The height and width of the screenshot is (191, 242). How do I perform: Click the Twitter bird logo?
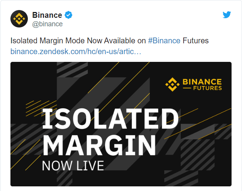point(227,15)
